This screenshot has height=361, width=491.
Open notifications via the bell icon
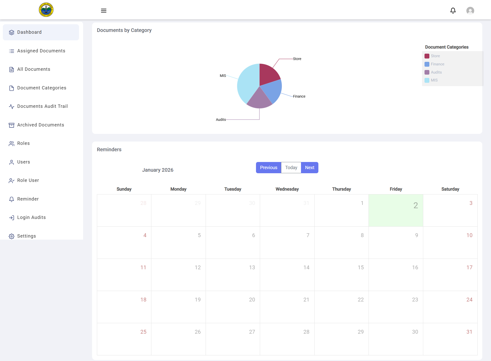click(453, 10)
